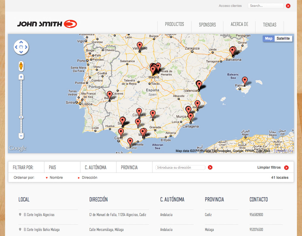
Task: Open the PRODUCTOS menu
Action: (x=174, y=24)
